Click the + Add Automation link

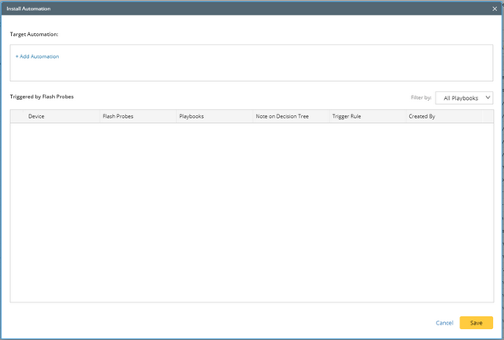[38, 56]
